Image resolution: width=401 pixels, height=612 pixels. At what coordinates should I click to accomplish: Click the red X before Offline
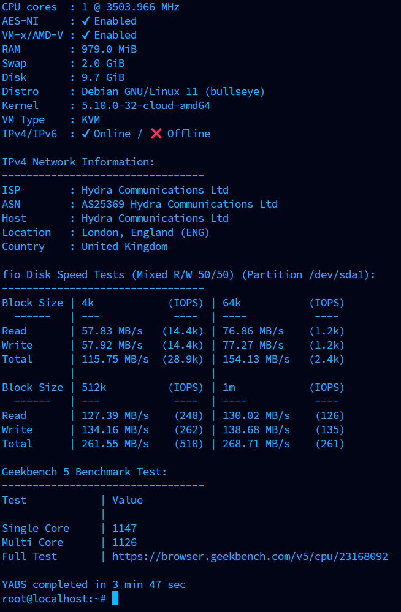point(156,134)
